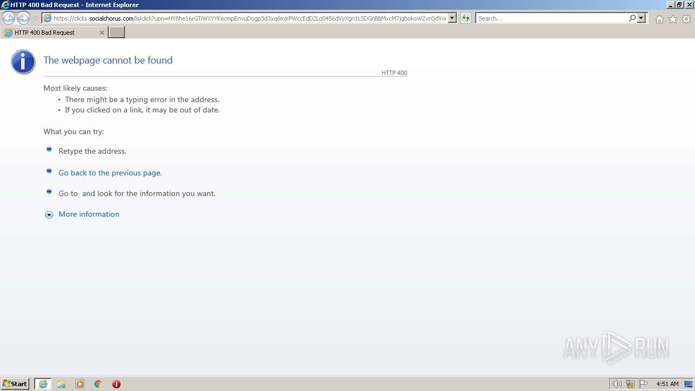Open the search provider dropdown arrow

click(x=641, y=18)
